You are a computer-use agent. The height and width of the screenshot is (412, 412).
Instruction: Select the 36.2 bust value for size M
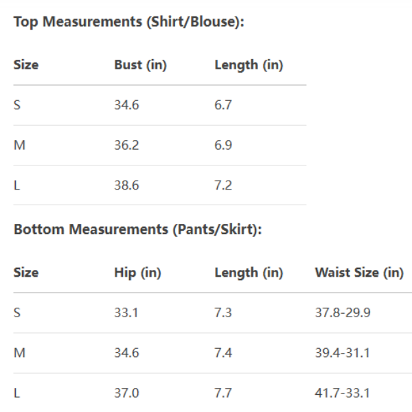point(126,146)
